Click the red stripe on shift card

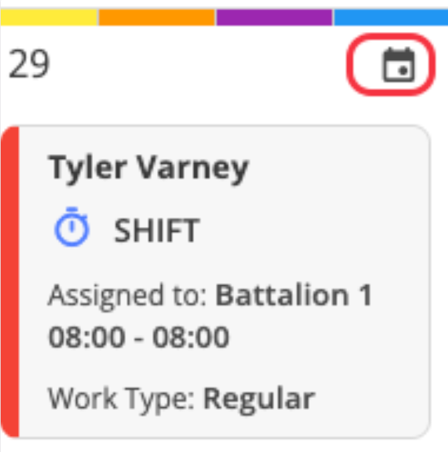[x=10, y=282]
